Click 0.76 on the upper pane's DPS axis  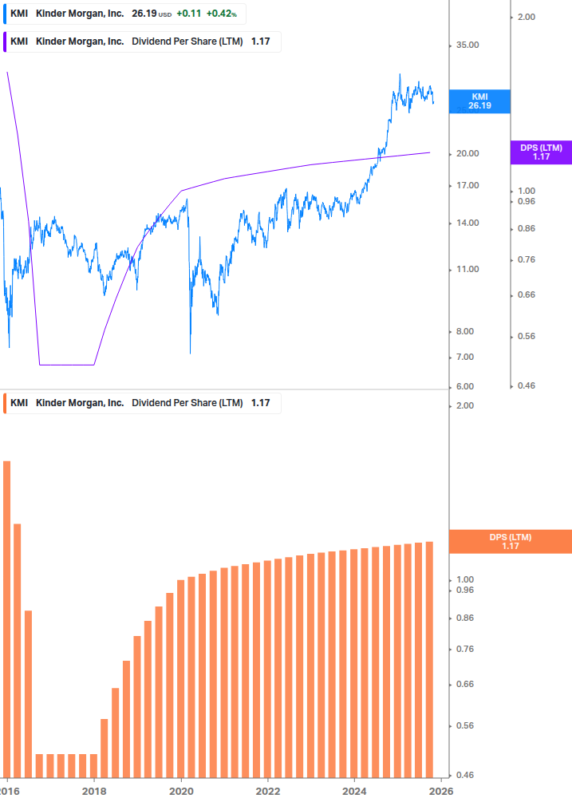coord(526,260)
